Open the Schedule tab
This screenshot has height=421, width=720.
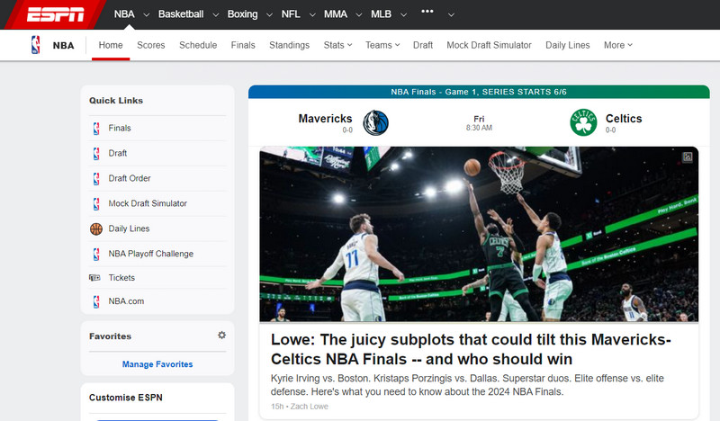198,45
